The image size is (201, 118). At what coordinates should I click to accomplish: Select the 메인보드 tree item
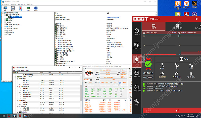tap(11, 19)
